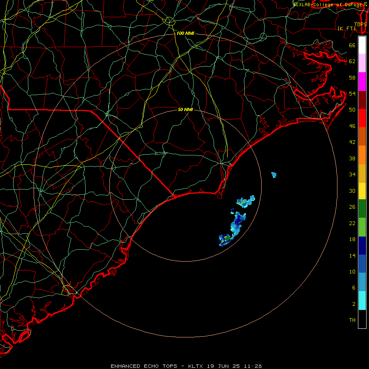Click the '[K FT]' units label
This screenshot has height=369, width=369.
[346, 28]
